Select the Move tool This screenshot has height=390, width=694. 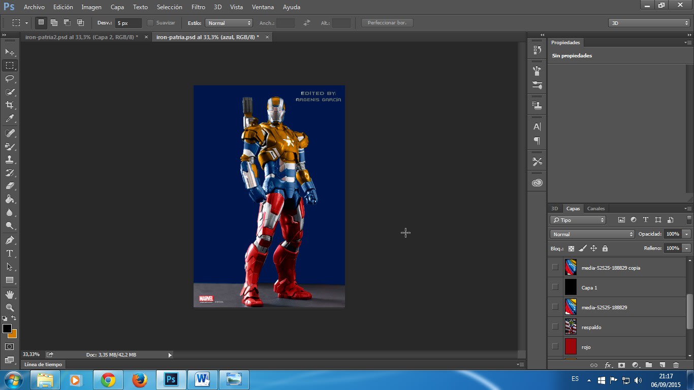10,52
